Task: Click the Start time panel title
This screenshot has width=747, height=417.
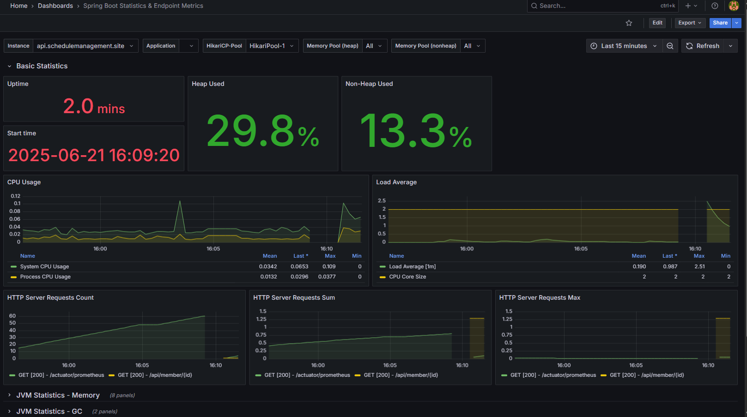Action: coord(22,133)
